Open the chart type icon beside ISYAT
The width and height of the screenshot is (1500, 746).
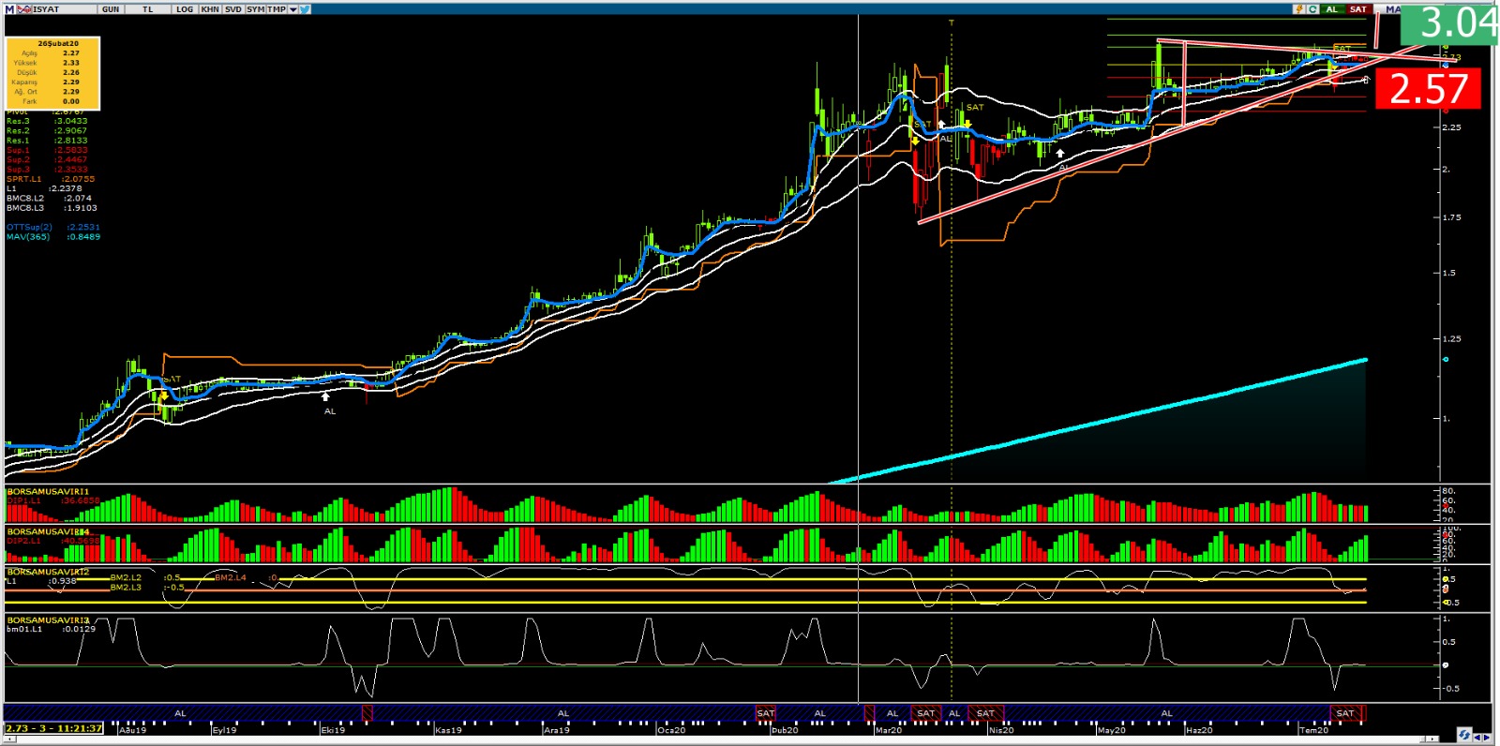point(24,9)
